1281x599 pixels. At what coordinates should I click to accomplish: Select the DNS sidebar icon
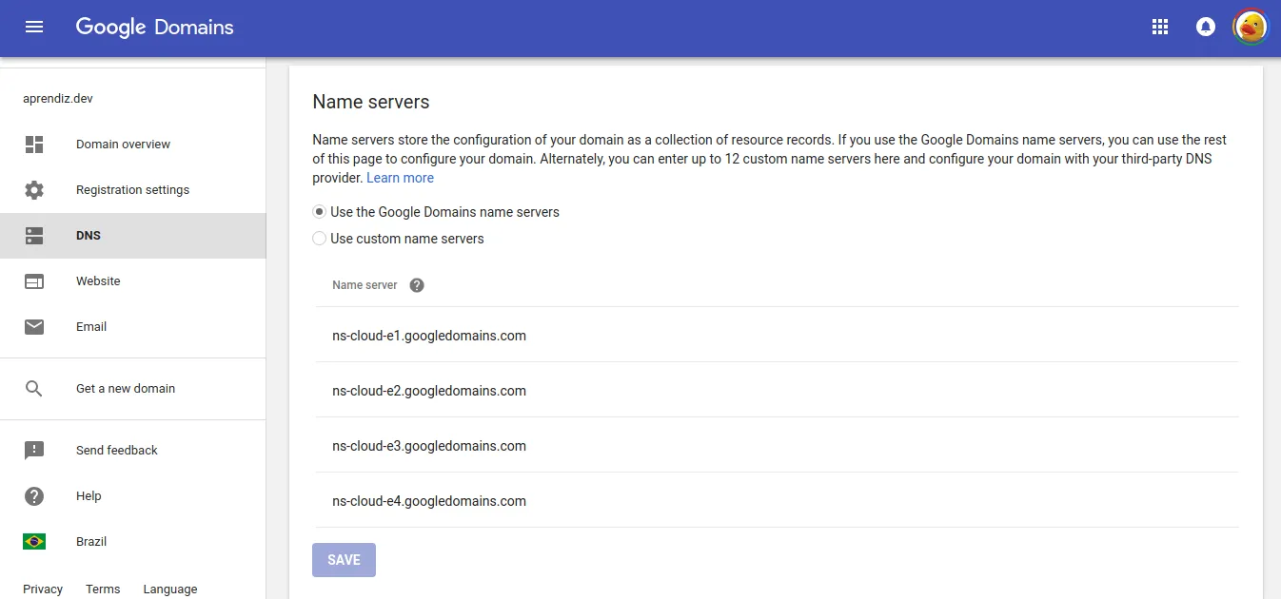click(x=34, y=235)
